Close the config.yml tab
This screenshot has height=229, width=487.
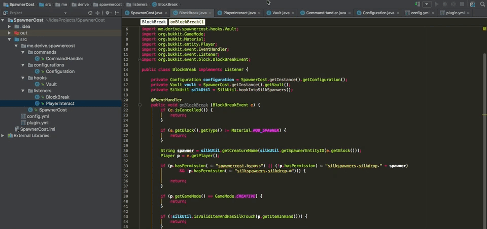click(x=432, y=13)
